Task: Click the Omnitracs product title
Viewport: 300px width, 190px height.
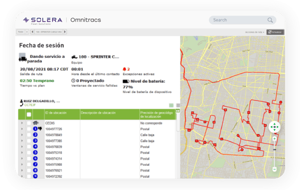Action: [x=85, y=20]
